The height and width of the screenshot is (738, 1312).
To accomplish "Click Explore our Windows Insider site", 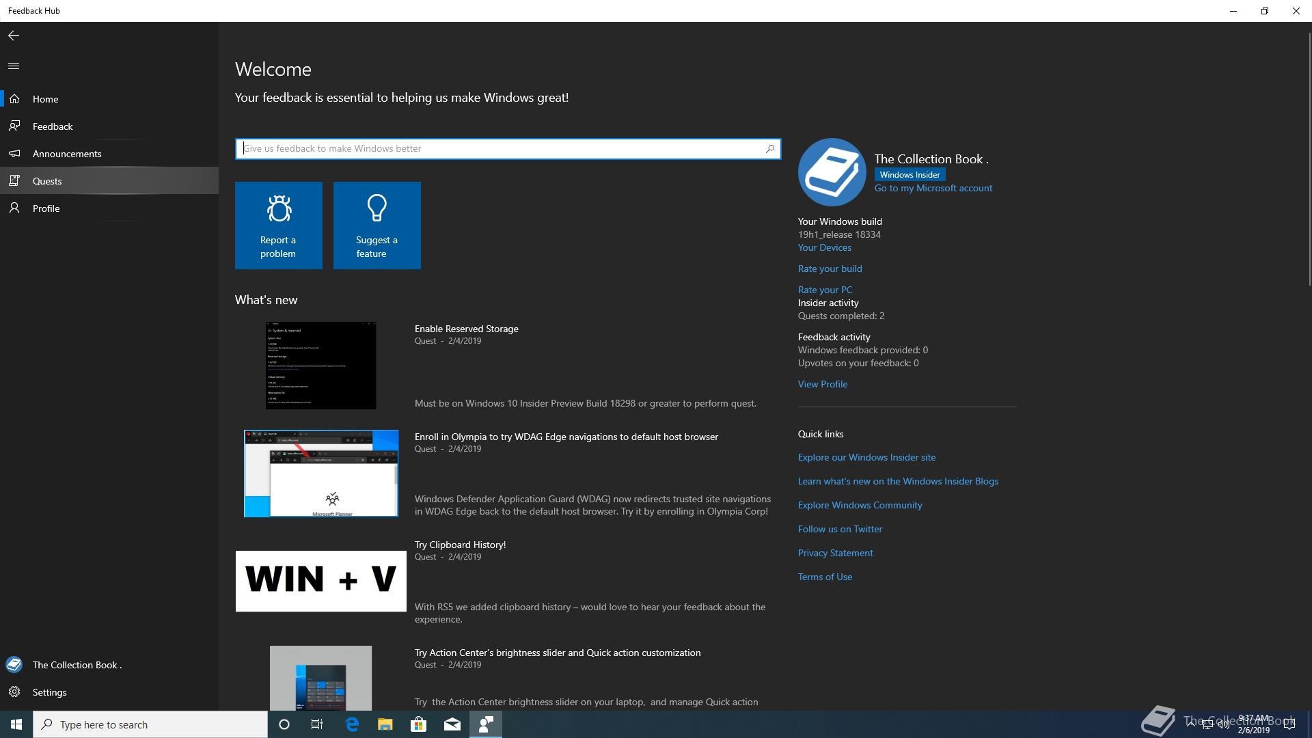I will (867, 457).
